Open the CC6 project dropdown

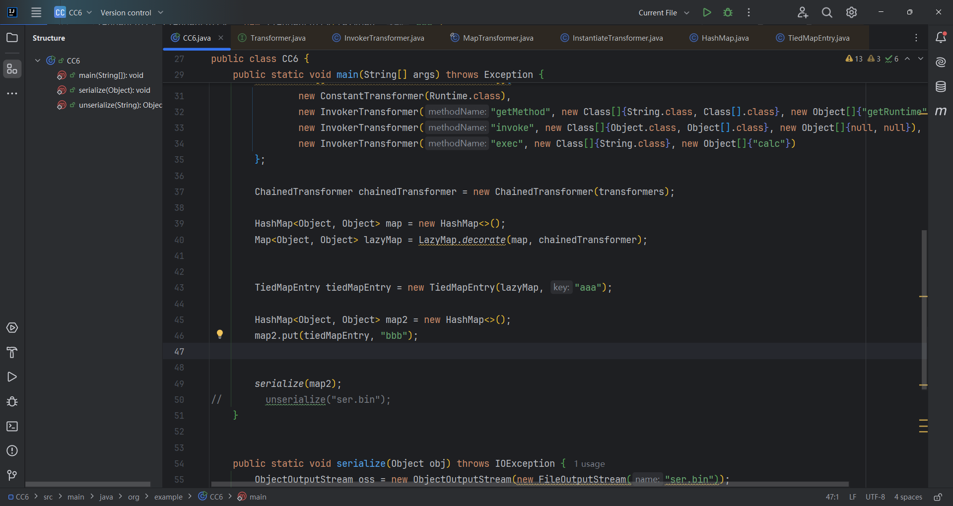[x=73, y=12]
